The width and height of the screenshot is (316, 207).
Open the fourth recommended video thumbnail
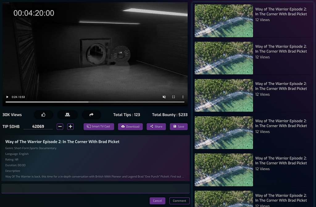tap(224, 133)
